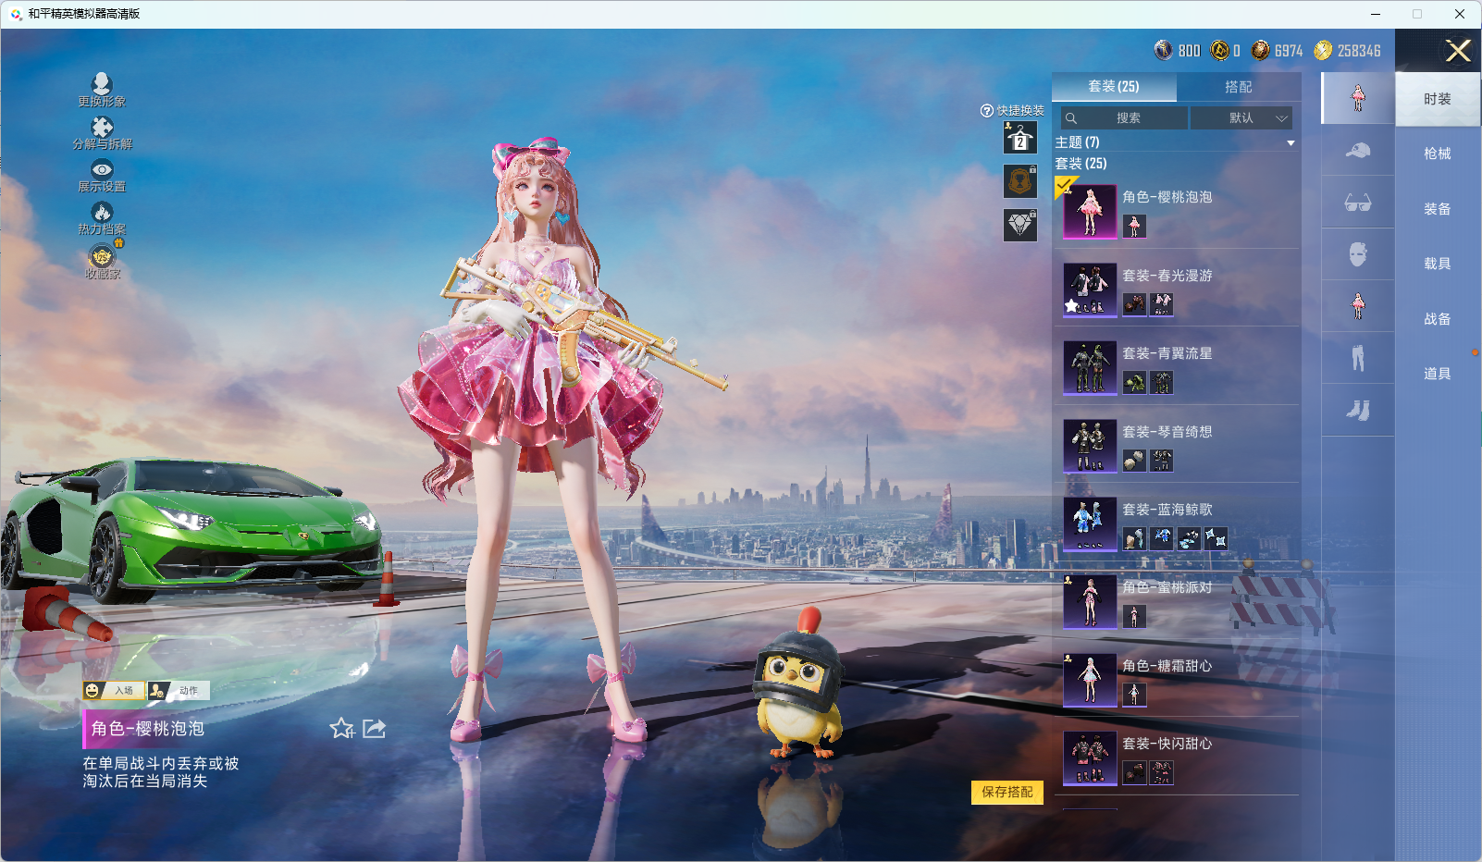This screenshot has width=1482, height=862.
Task: Toggle 展示设置 eye display settings
Action: coord(102,170)
